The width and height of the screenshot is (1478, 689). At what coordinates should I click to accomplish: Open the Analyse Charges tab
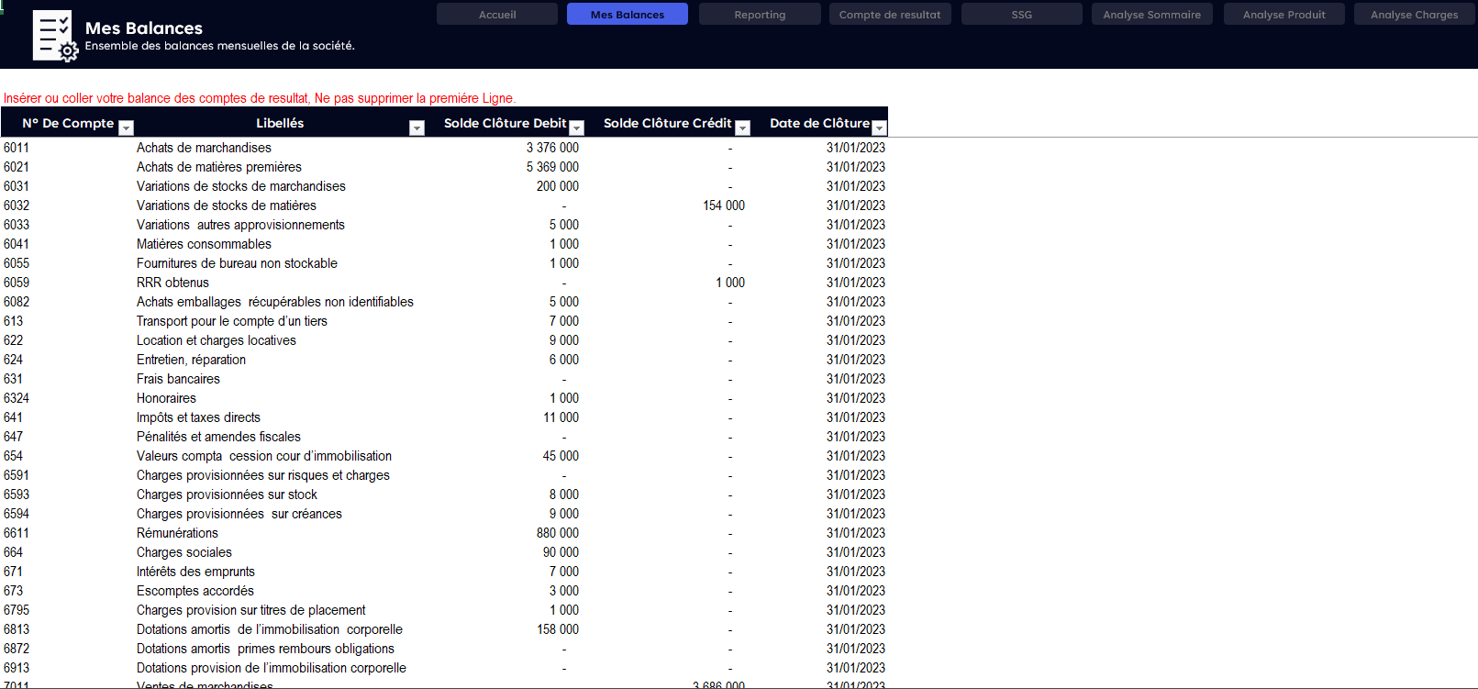pyautogui.click(x=1415, y=15)
